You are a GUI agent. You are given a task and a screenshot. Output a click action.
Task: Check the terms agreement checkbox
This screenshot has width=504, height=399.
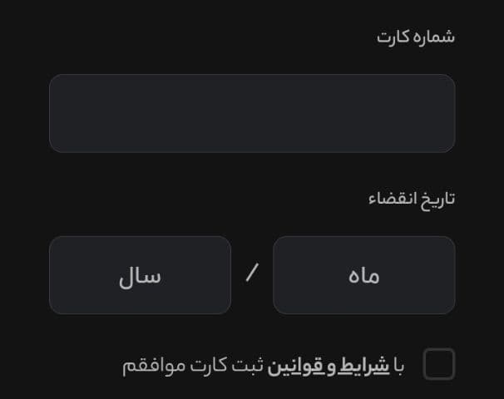click(439, 364)
